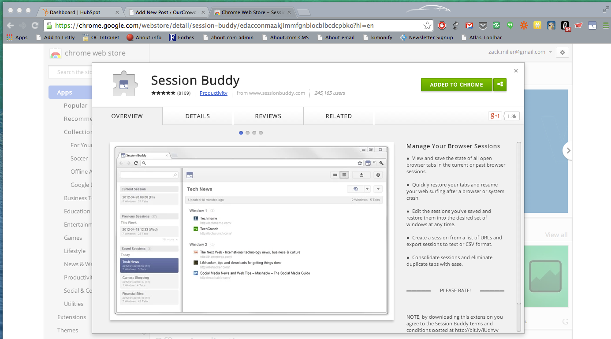
Task: Click the desk lamp extension icon
Action: point(456,26)
